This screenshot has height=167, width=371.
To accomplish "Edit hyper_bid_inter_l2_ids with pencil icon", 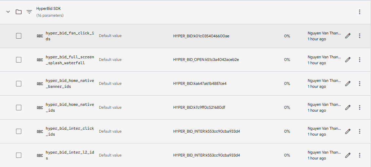I will coord(348,155).
